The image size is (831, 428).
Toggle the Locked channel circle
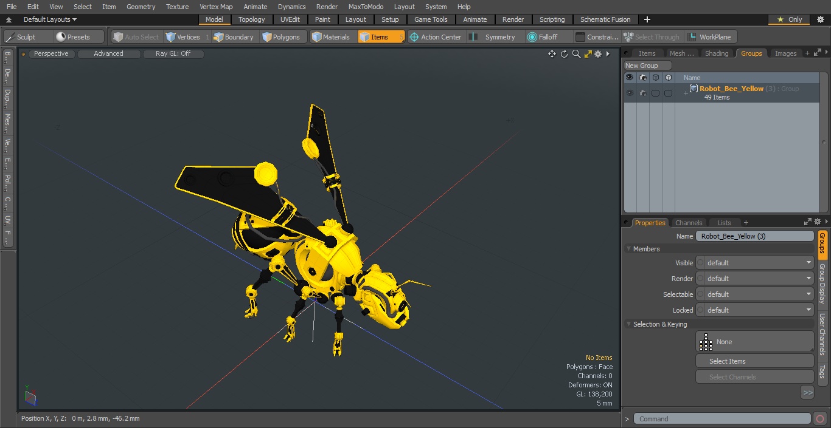[x=700, y=310]
